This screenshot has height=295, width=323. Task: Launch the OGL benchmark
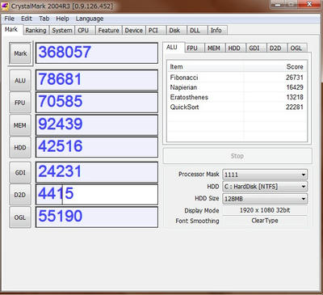[x=20, y=217]
